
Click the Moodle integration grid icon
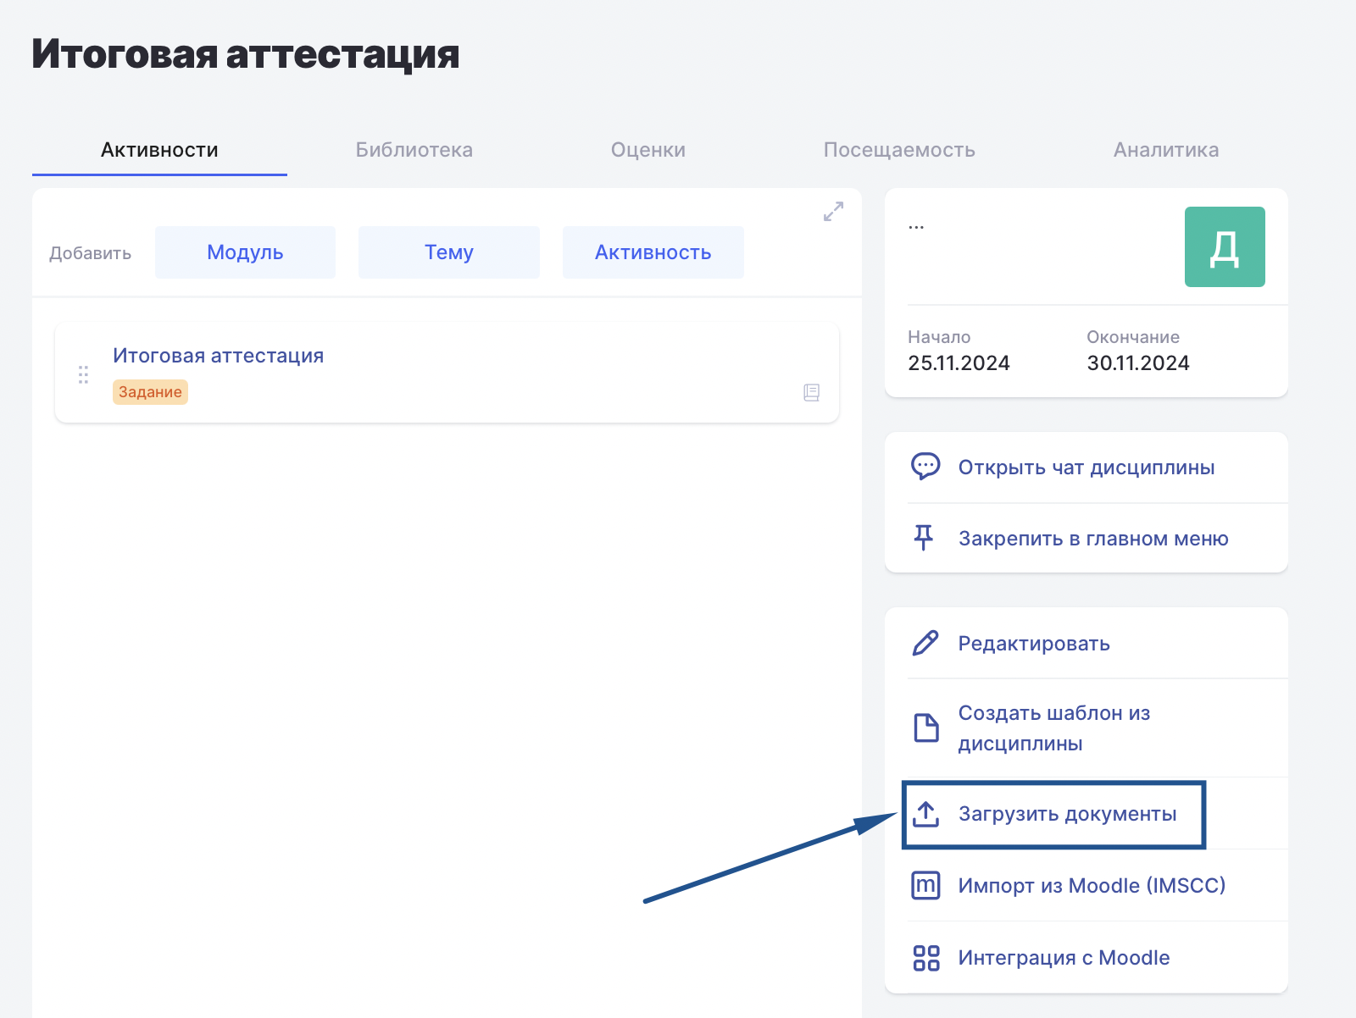click(925, 958)
